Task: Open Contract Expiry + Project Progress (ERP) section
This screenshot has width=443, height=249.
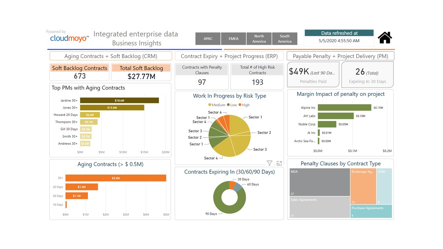Action: click(229, 56)
